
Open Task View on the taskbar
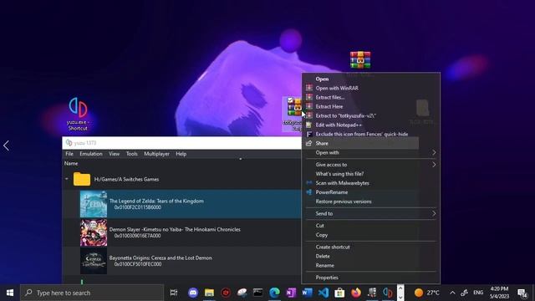174,293
